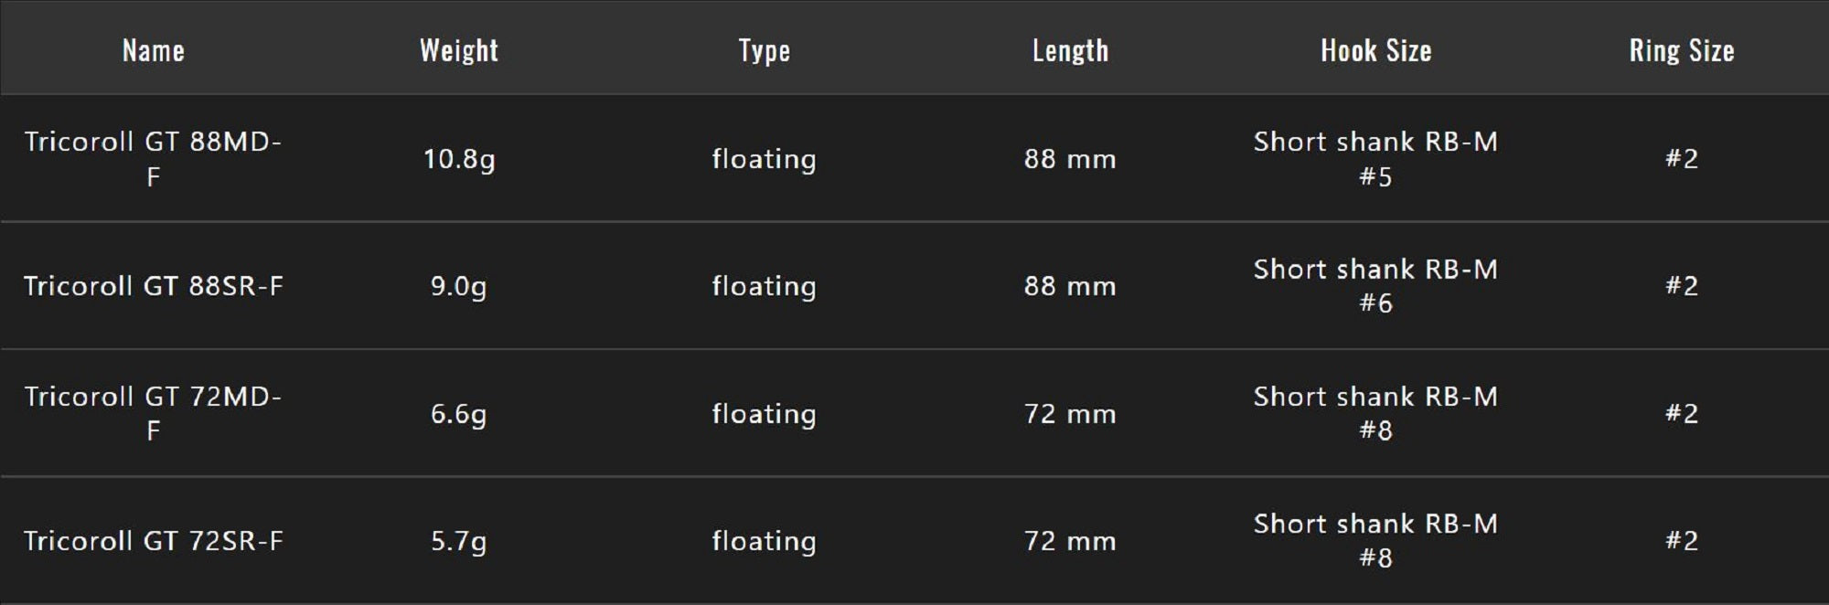The image size is (1829, 605).
Task: Click the 72 mm length in the 72SR-F row
Action: [1070, 541]
